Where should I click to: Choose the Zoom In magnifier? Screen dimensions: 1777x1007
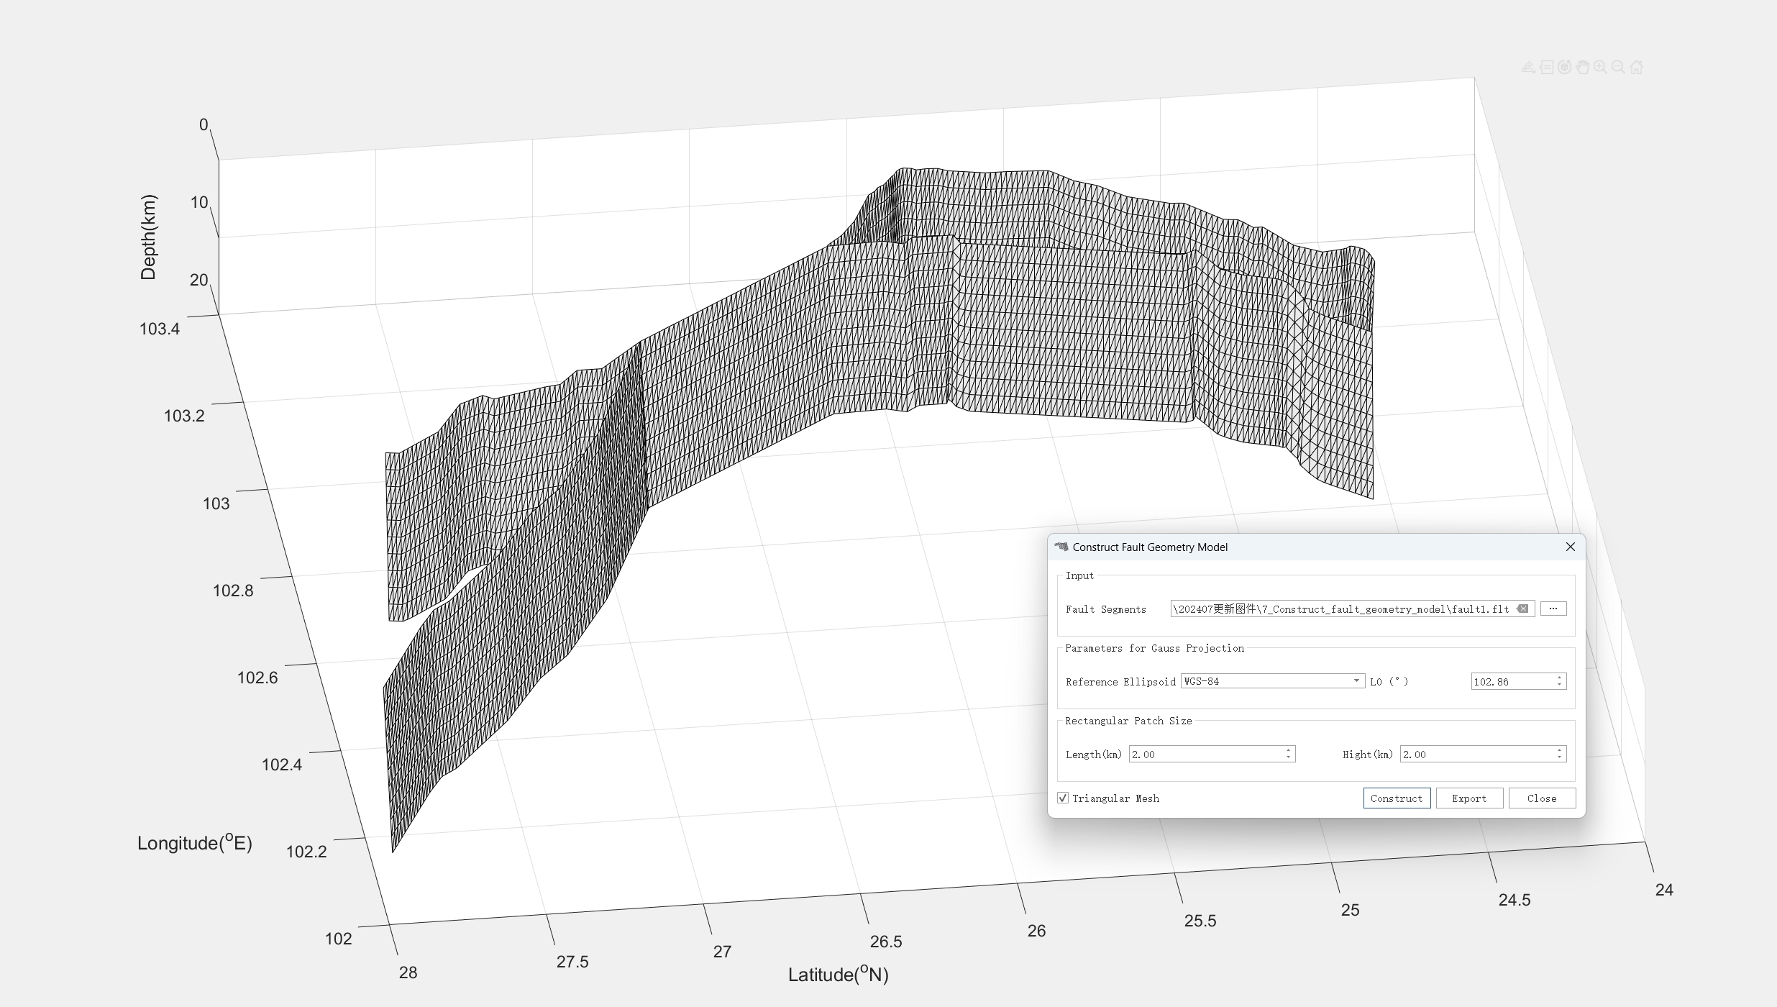coord(1601,67)
